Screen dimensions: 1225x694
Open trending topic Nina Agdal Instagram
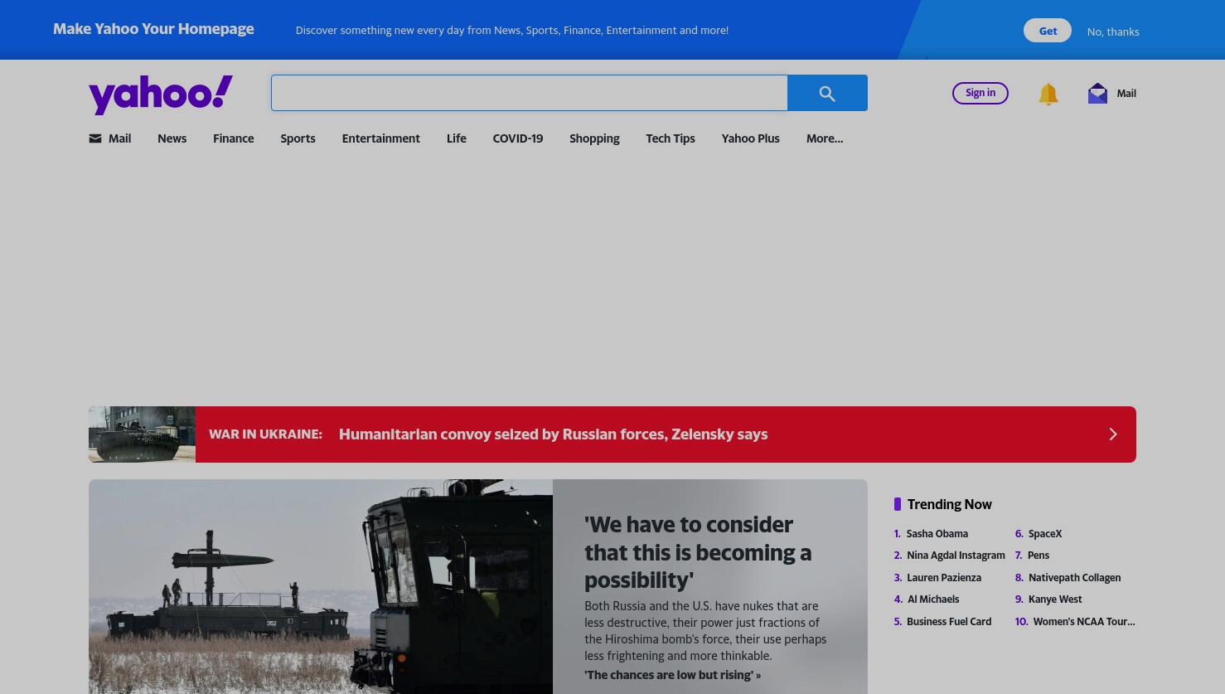[x=956, y=556]
